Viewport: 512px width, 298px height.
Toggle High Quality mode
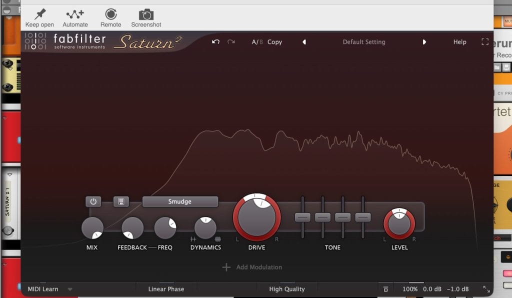[x=286, y=289]
